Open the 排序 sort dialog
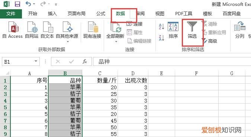Screen dimensions: 251x137 coord(173,30)
